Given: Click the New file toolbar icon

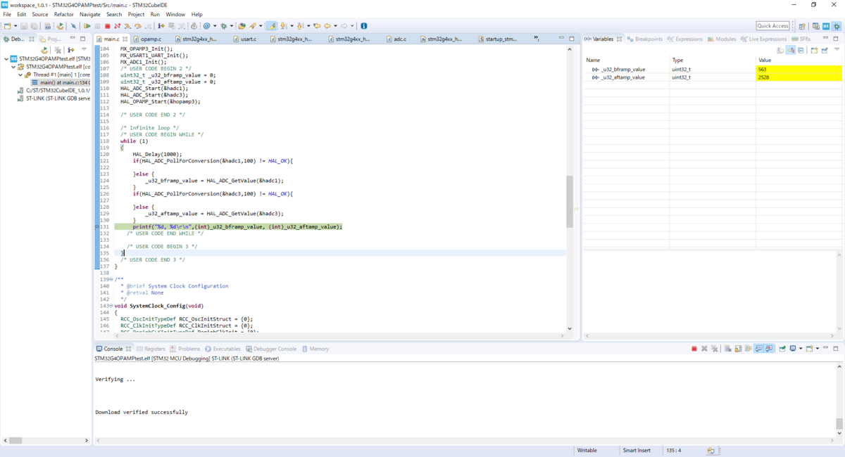Looking at the screenshot, I should click(x=7, y=26).
